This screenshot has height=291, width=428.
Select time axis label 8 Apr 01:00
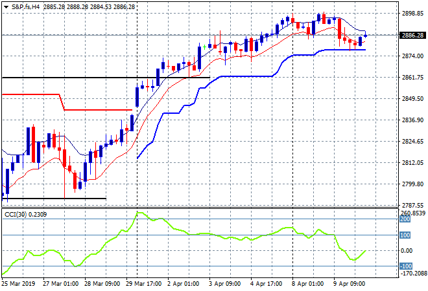307,284
